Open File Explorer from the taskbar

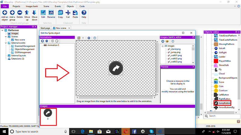[91, 131]
